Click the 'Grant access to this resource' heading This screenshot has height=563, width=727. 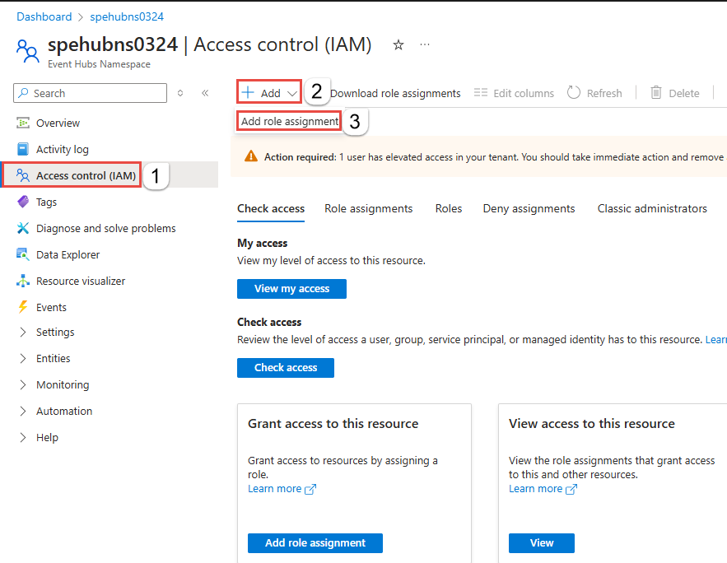coord(333,424)
